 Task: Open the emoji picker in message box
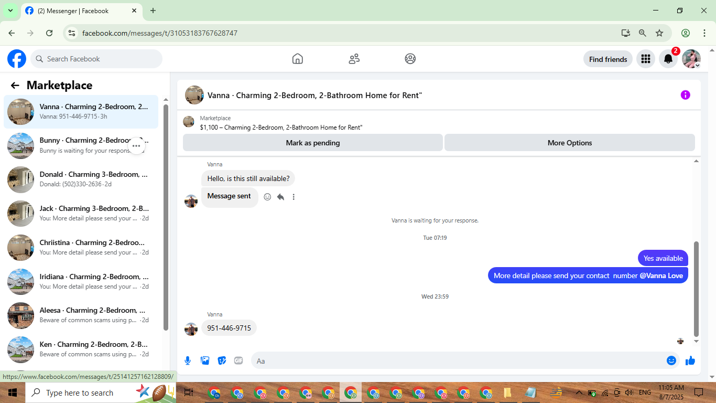[671, 360]
